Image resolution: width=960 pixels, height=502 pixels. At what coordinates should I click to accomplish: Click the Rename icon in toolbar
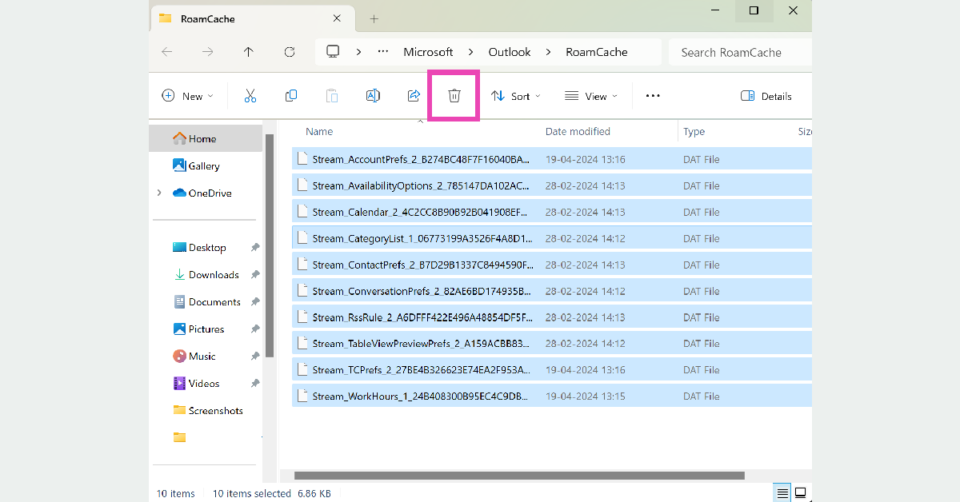(373, 96)
